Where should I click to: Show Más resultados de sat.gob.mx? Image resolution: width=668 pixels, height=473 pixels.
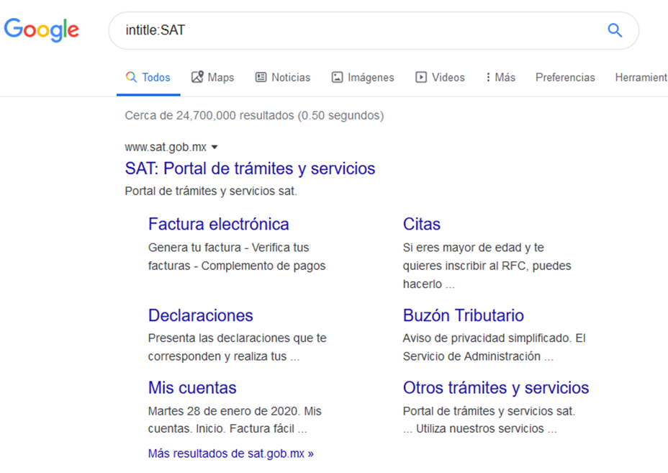(230, 454)
